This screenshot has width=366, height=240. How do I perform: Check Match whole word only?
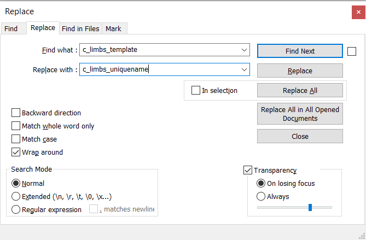click(x=16, y=126)
